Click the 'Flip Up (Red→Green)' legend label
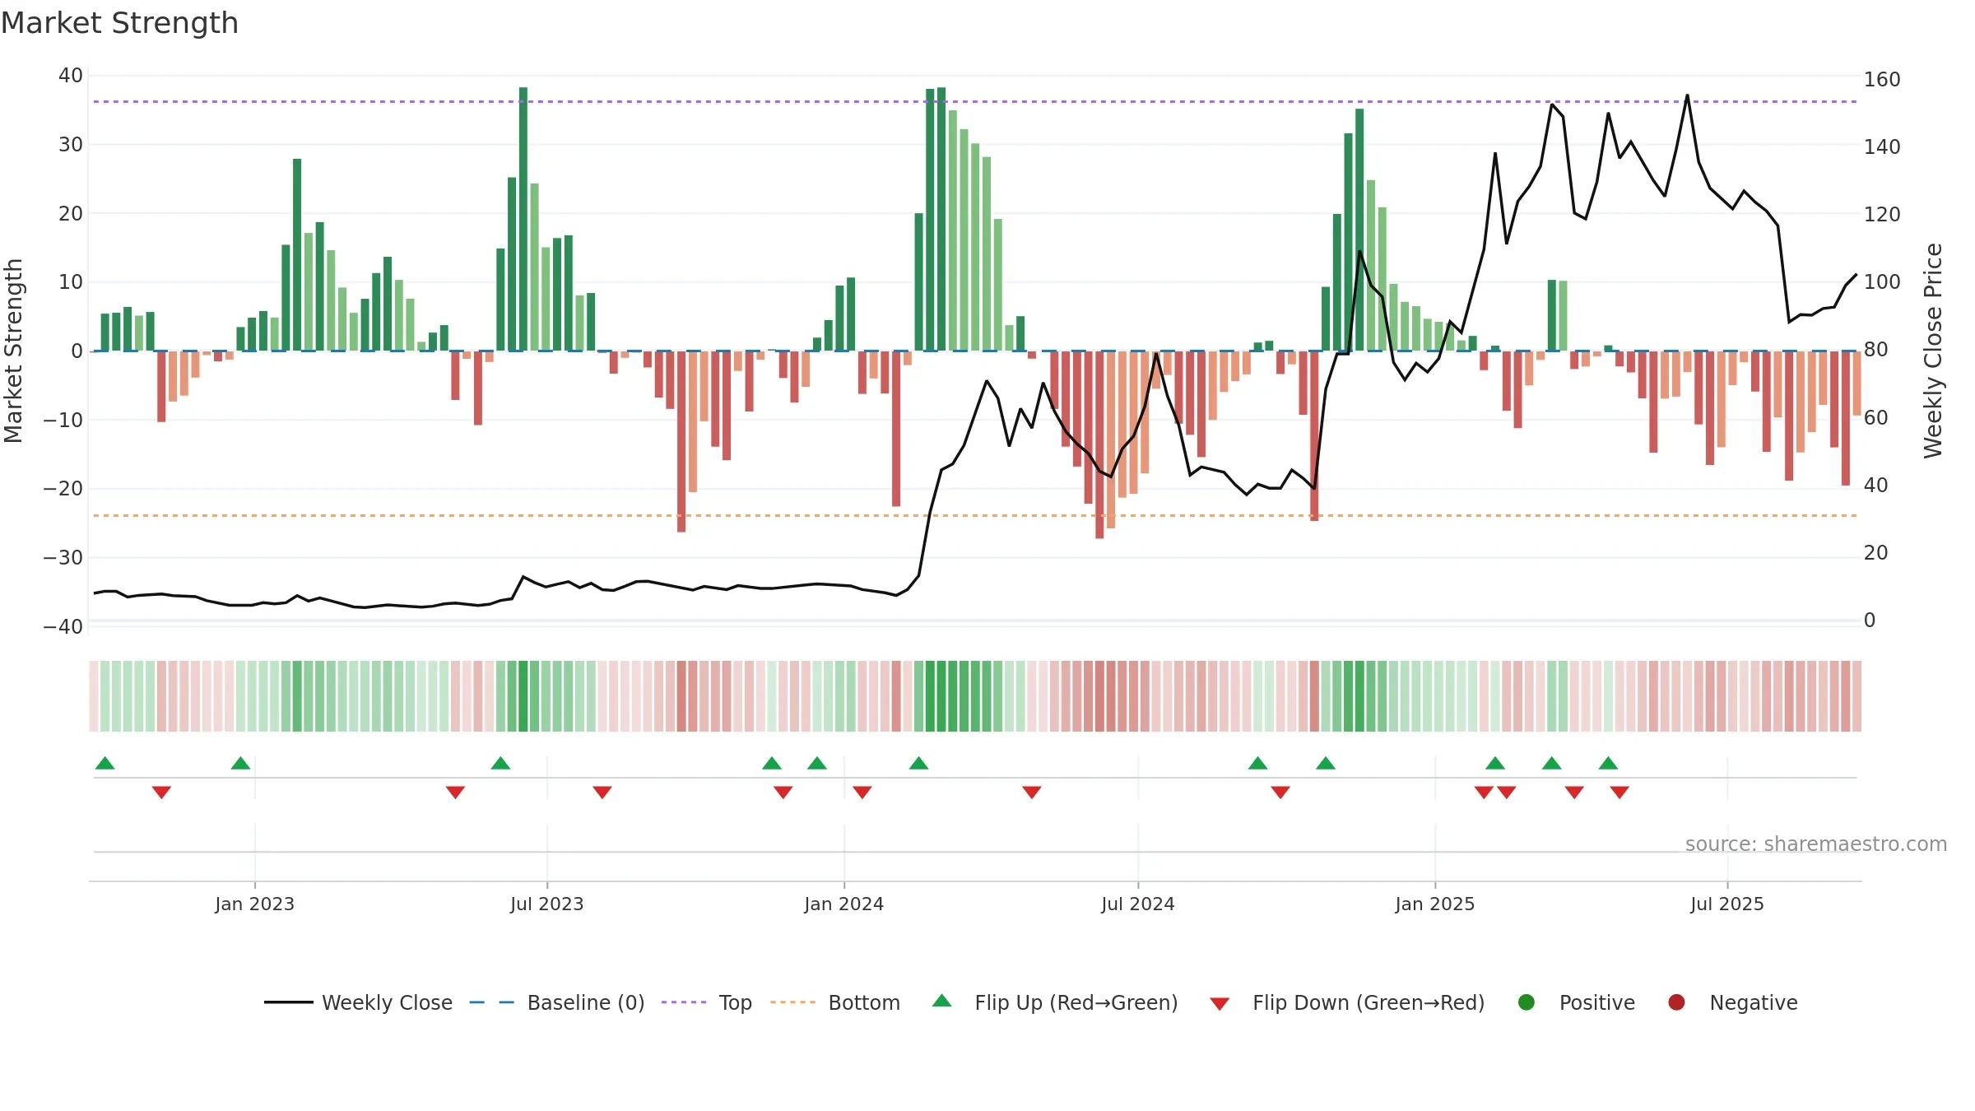The height and width of the screenshot is (1111, 1975). (1076, 1002)
